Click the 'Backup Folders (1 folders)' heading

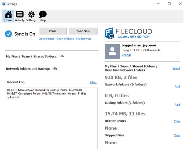(125, 103)
